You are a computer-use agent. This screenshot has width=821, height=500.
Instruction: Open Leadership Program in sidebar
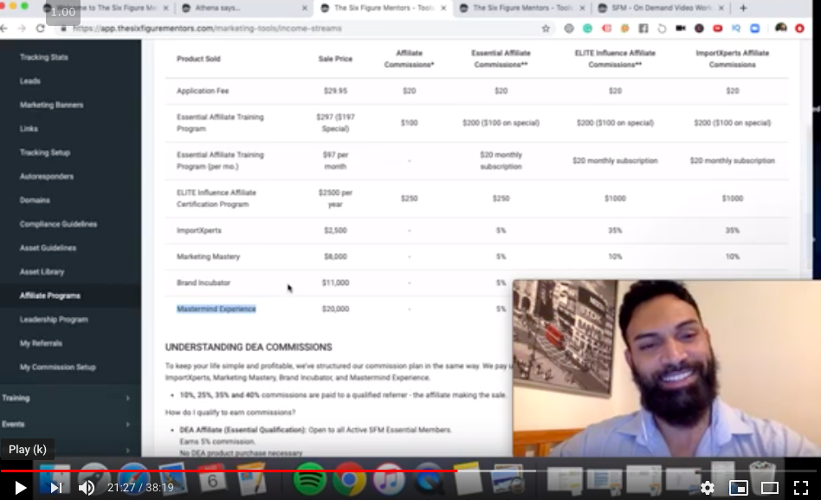(x=54, y=319)
